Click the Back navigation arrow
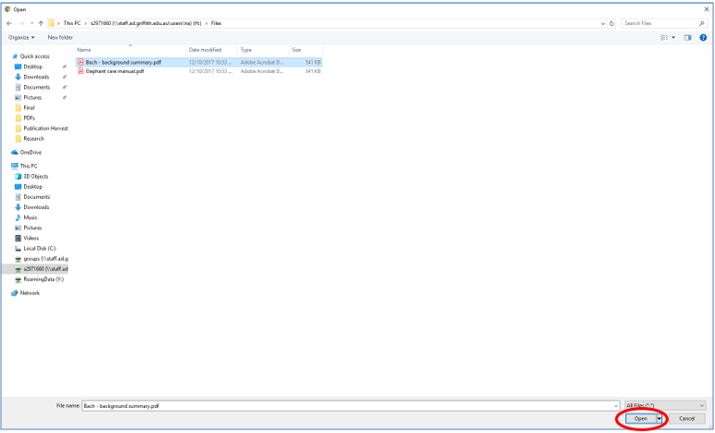 coord(9,22)
